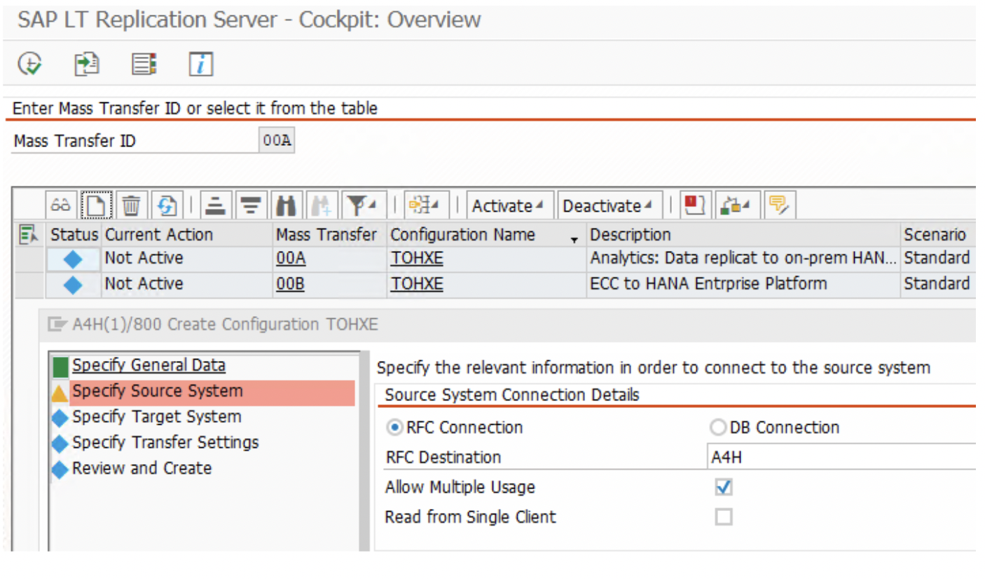Select the DB Connection radio button
This screenshot has height=579, width=985.
click(x=719, y=428)
